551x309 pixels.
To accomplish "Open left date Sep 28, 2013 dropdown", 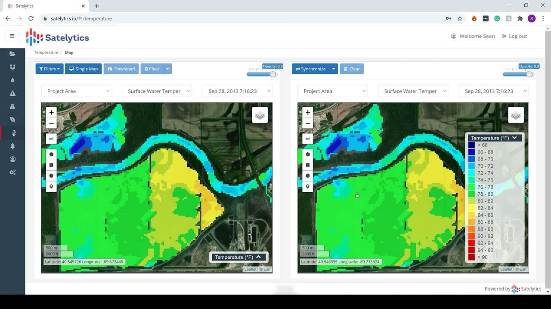I will (x=238, y=91).
